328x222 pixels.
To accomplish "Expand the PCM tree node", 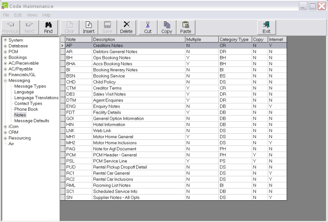I will (5, 52).
